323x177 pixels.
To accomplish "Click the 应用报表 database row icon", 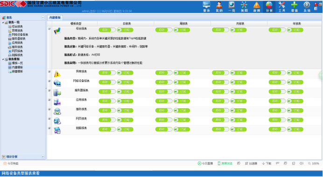I will tap(57, 102).
